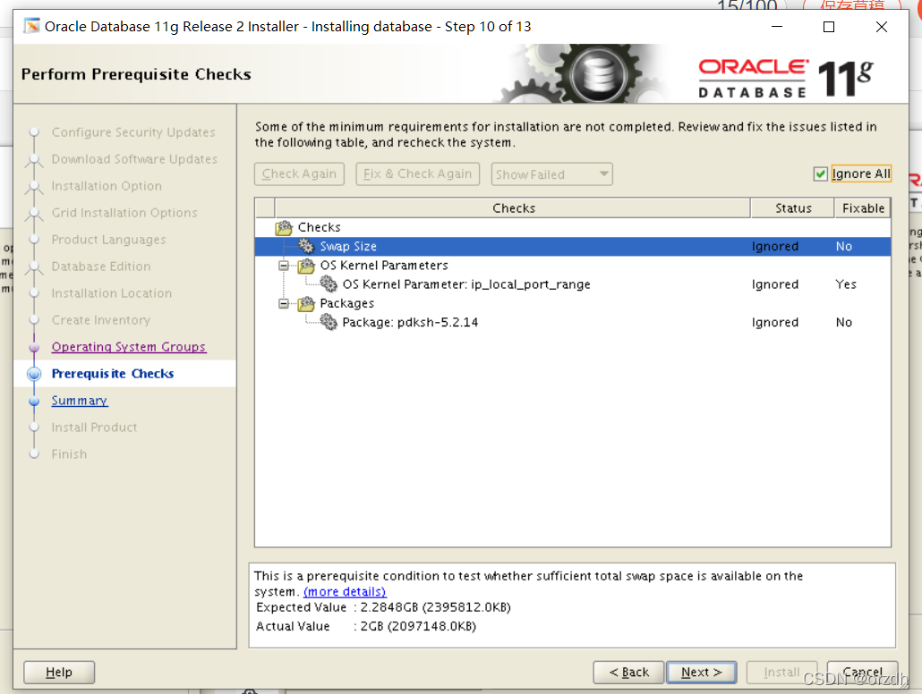Click the (more details) link

coord(345,591)
